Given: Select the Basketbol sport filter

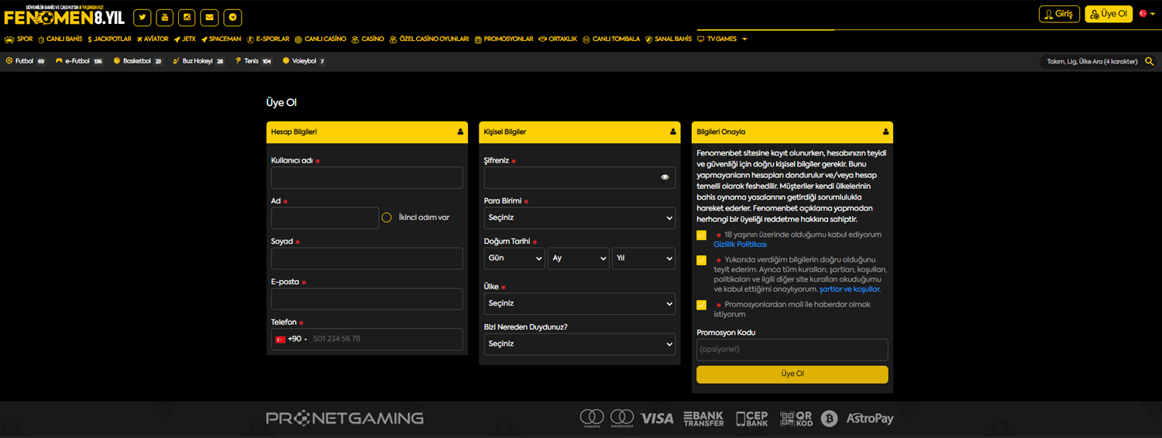Looking at the screenshot, I should (x=138, y=61).
